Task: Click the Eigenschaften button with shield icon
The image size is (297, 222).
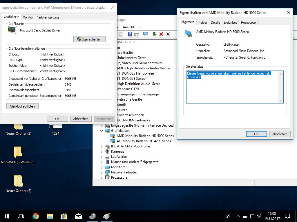Action: [89, 39]
